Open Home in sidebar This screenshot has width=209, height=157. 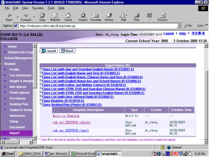[x=12, y=46]
